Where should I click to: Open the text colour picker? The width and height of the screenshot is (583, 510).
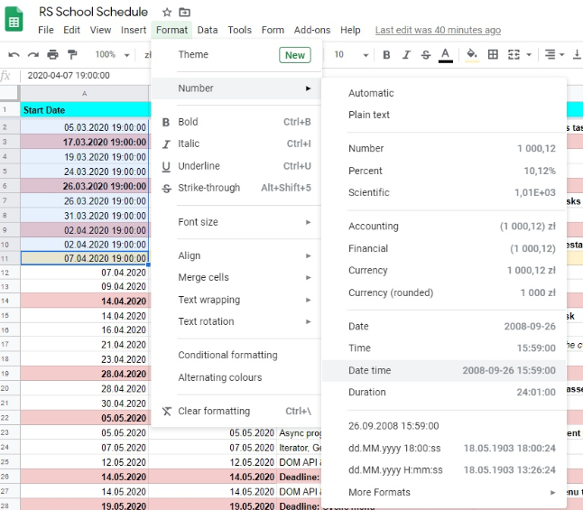pos(446,55)
